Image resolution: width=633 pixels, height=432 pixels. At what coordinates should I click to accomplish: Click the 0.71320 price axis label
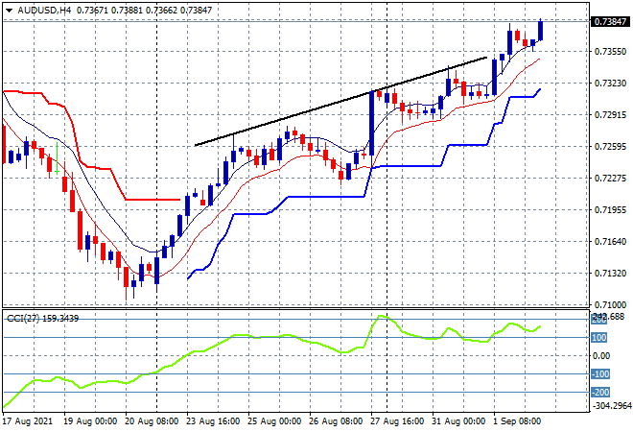point(610,274)
